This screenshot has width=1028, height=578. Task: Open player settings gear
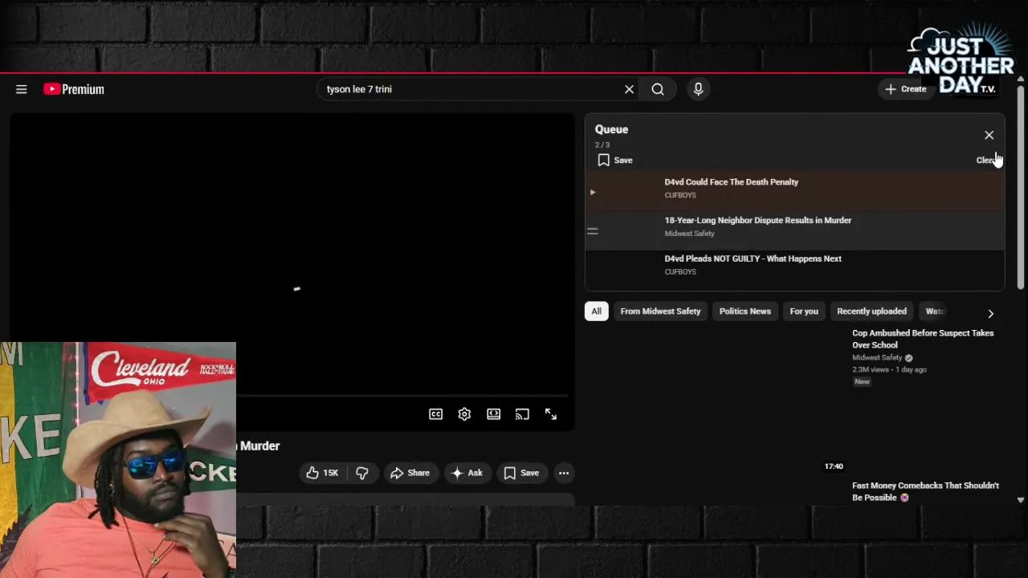464,414
